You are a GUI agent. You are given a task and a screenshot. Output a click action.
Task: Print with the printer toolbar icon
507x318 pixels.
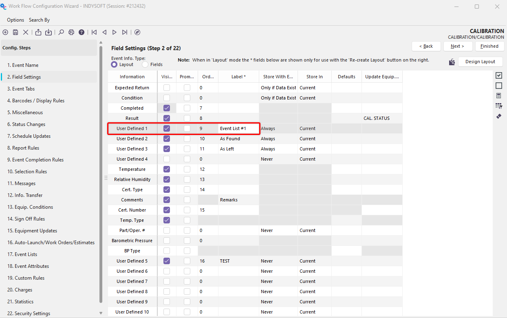point(71,32)
